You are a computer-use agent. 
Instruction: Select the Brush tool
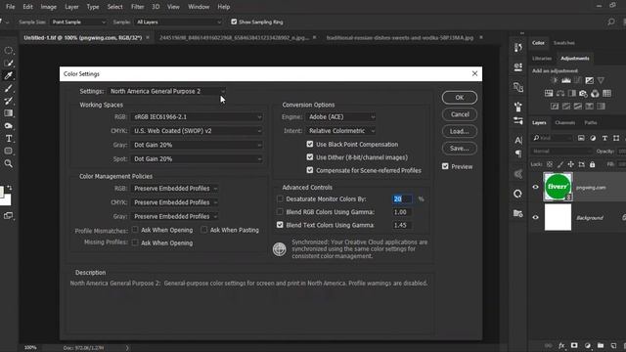click(9, 88)
